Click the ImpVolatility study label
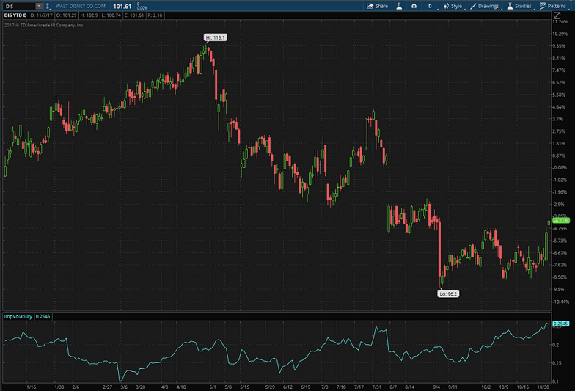The width and height of the screenshot is (575, 391). (18, 317)
